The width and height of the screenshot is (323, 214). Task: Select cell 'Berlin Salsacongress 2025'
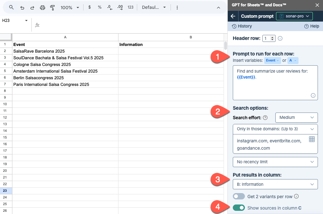pyautogui.click(x=65, y=78)
